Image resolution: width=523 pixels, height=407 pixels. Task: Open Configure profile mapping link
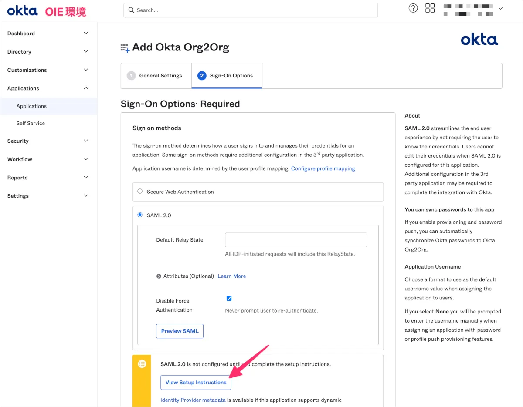point(323,168)
